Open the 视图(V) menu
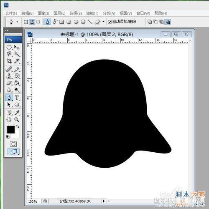Image resolution: width=209 pixels, height=209 pixels. [126, 13]
